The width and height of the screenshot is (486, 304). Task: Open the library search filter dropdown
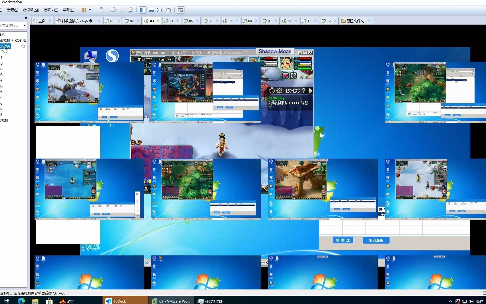[24, 25]
